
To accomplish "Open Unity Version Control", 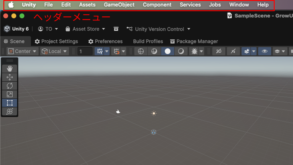I will pos(159,29).
